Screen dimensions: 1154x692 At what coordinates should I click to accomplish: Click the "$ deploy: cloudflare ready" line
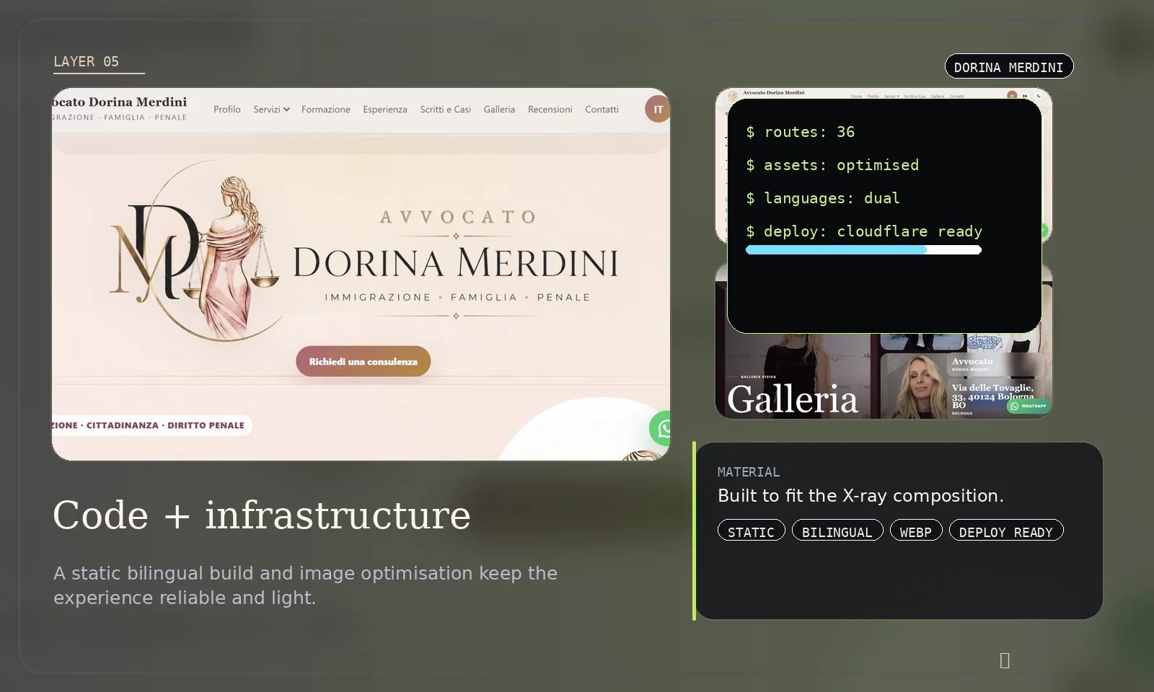(864, 231)
